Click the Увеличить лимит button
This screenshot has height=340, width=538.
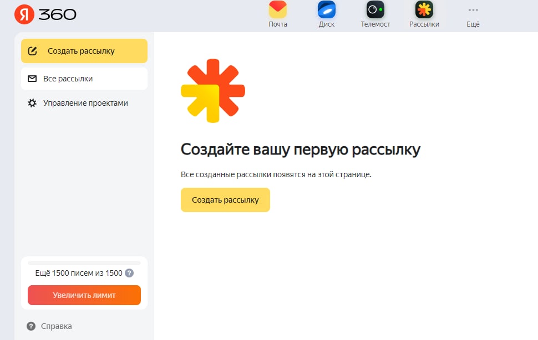(x=84, y=295)
